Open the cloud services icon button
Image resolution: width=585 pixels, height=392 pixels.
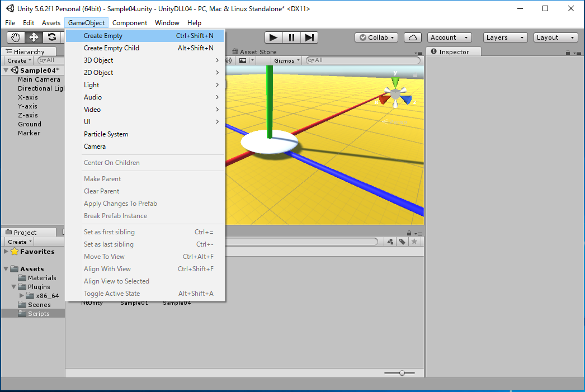412,37
